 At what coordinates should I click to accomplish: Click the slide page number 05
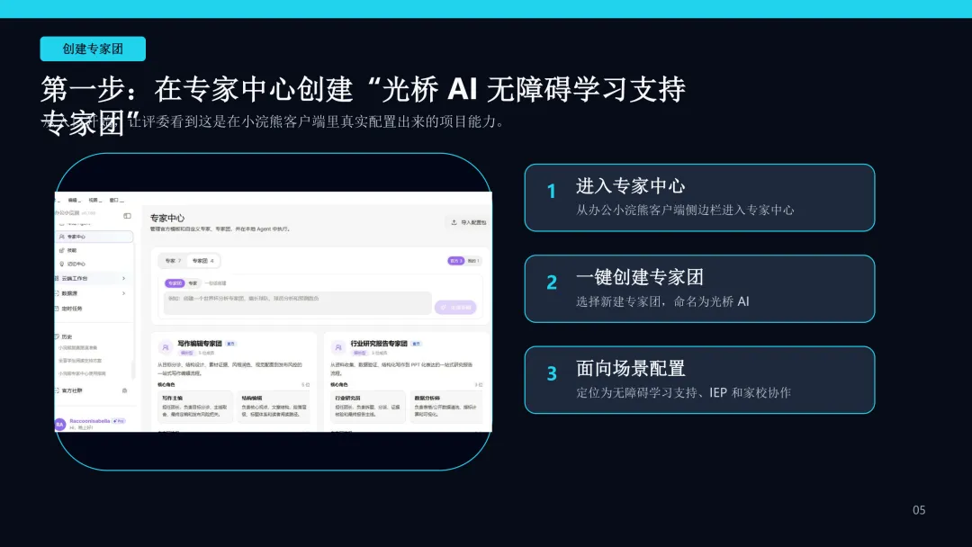point(919,510)
